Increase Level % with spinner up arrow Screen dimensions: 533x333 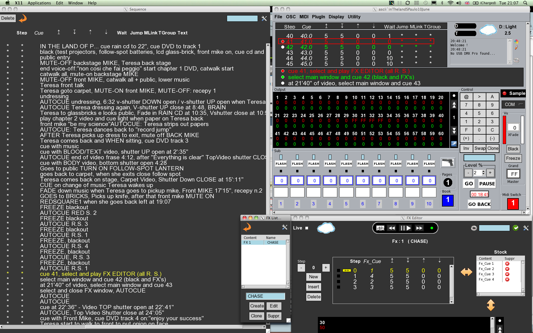click(x=484, y=171)
